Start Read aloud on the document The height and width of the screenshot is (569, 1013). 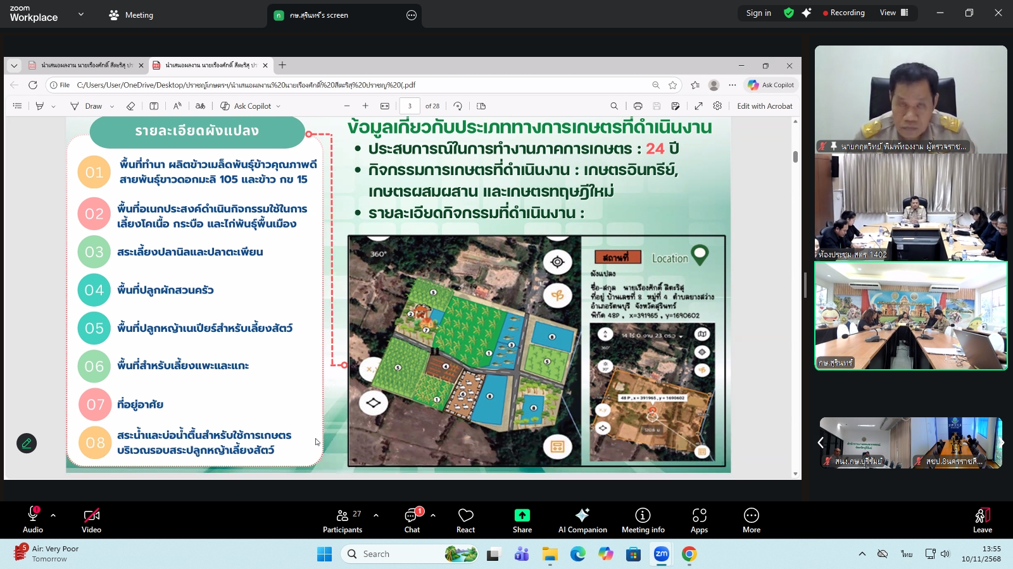point(178,106)
